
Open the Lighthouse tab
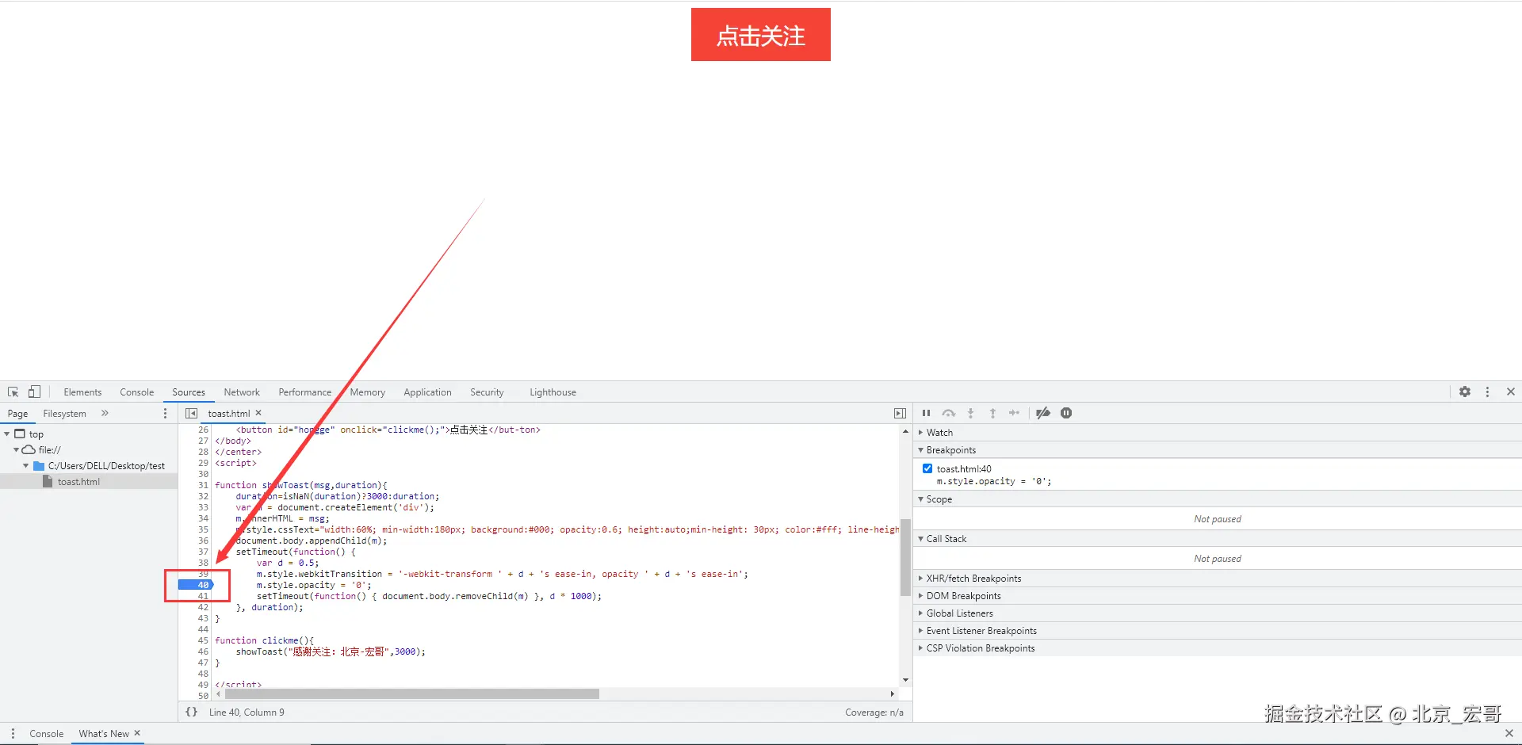[x=553, y=392]
